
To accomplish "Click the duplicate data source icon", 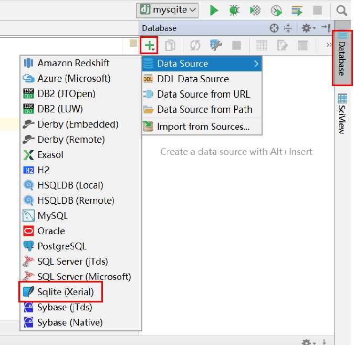I will pos(170,45).
